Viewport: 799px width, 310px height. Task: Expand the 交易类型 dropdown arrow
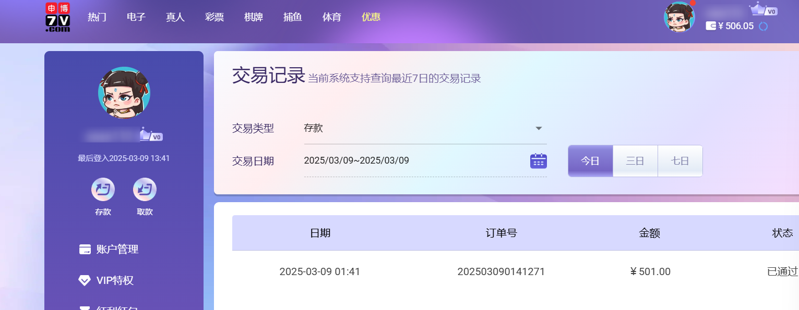click(539, 129)
